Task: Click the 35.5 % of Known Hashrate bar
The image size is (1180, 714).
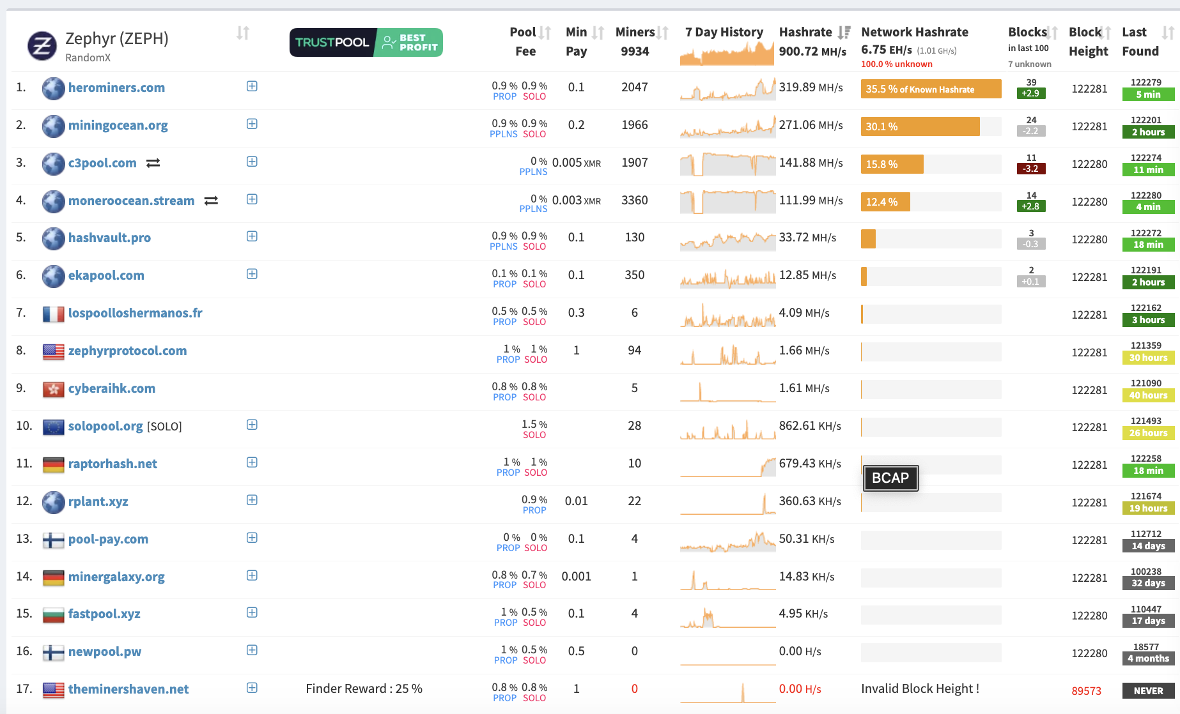Action: (931, 89)
